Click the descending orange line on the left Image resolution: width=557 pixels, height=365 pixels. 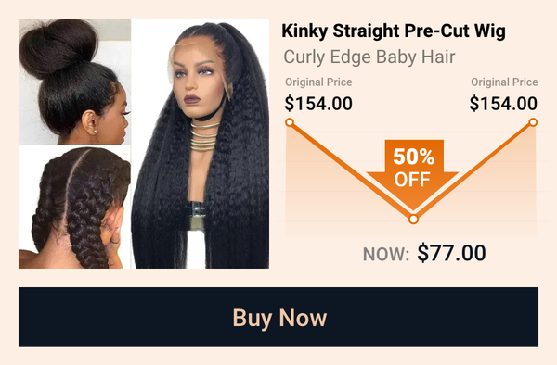click(351, 170)
